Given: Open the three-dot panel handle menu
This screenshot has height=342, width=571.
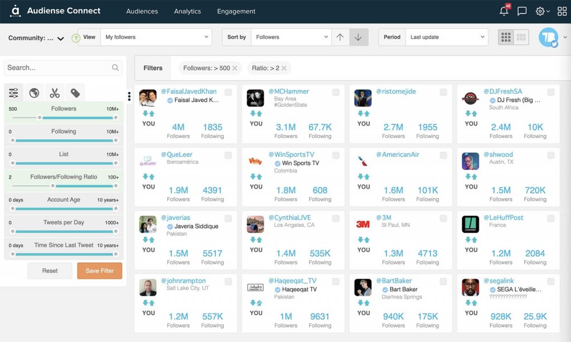Looking at the screenshot, I should (x=129, y=96).
